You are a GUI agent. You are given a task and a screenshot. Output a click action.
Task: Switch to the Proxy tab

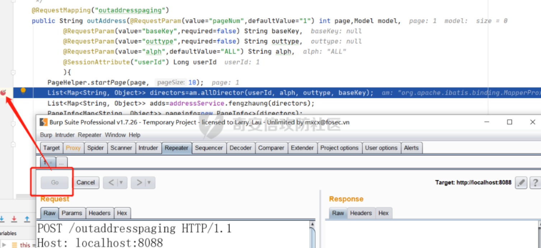(x=73, y=148)
